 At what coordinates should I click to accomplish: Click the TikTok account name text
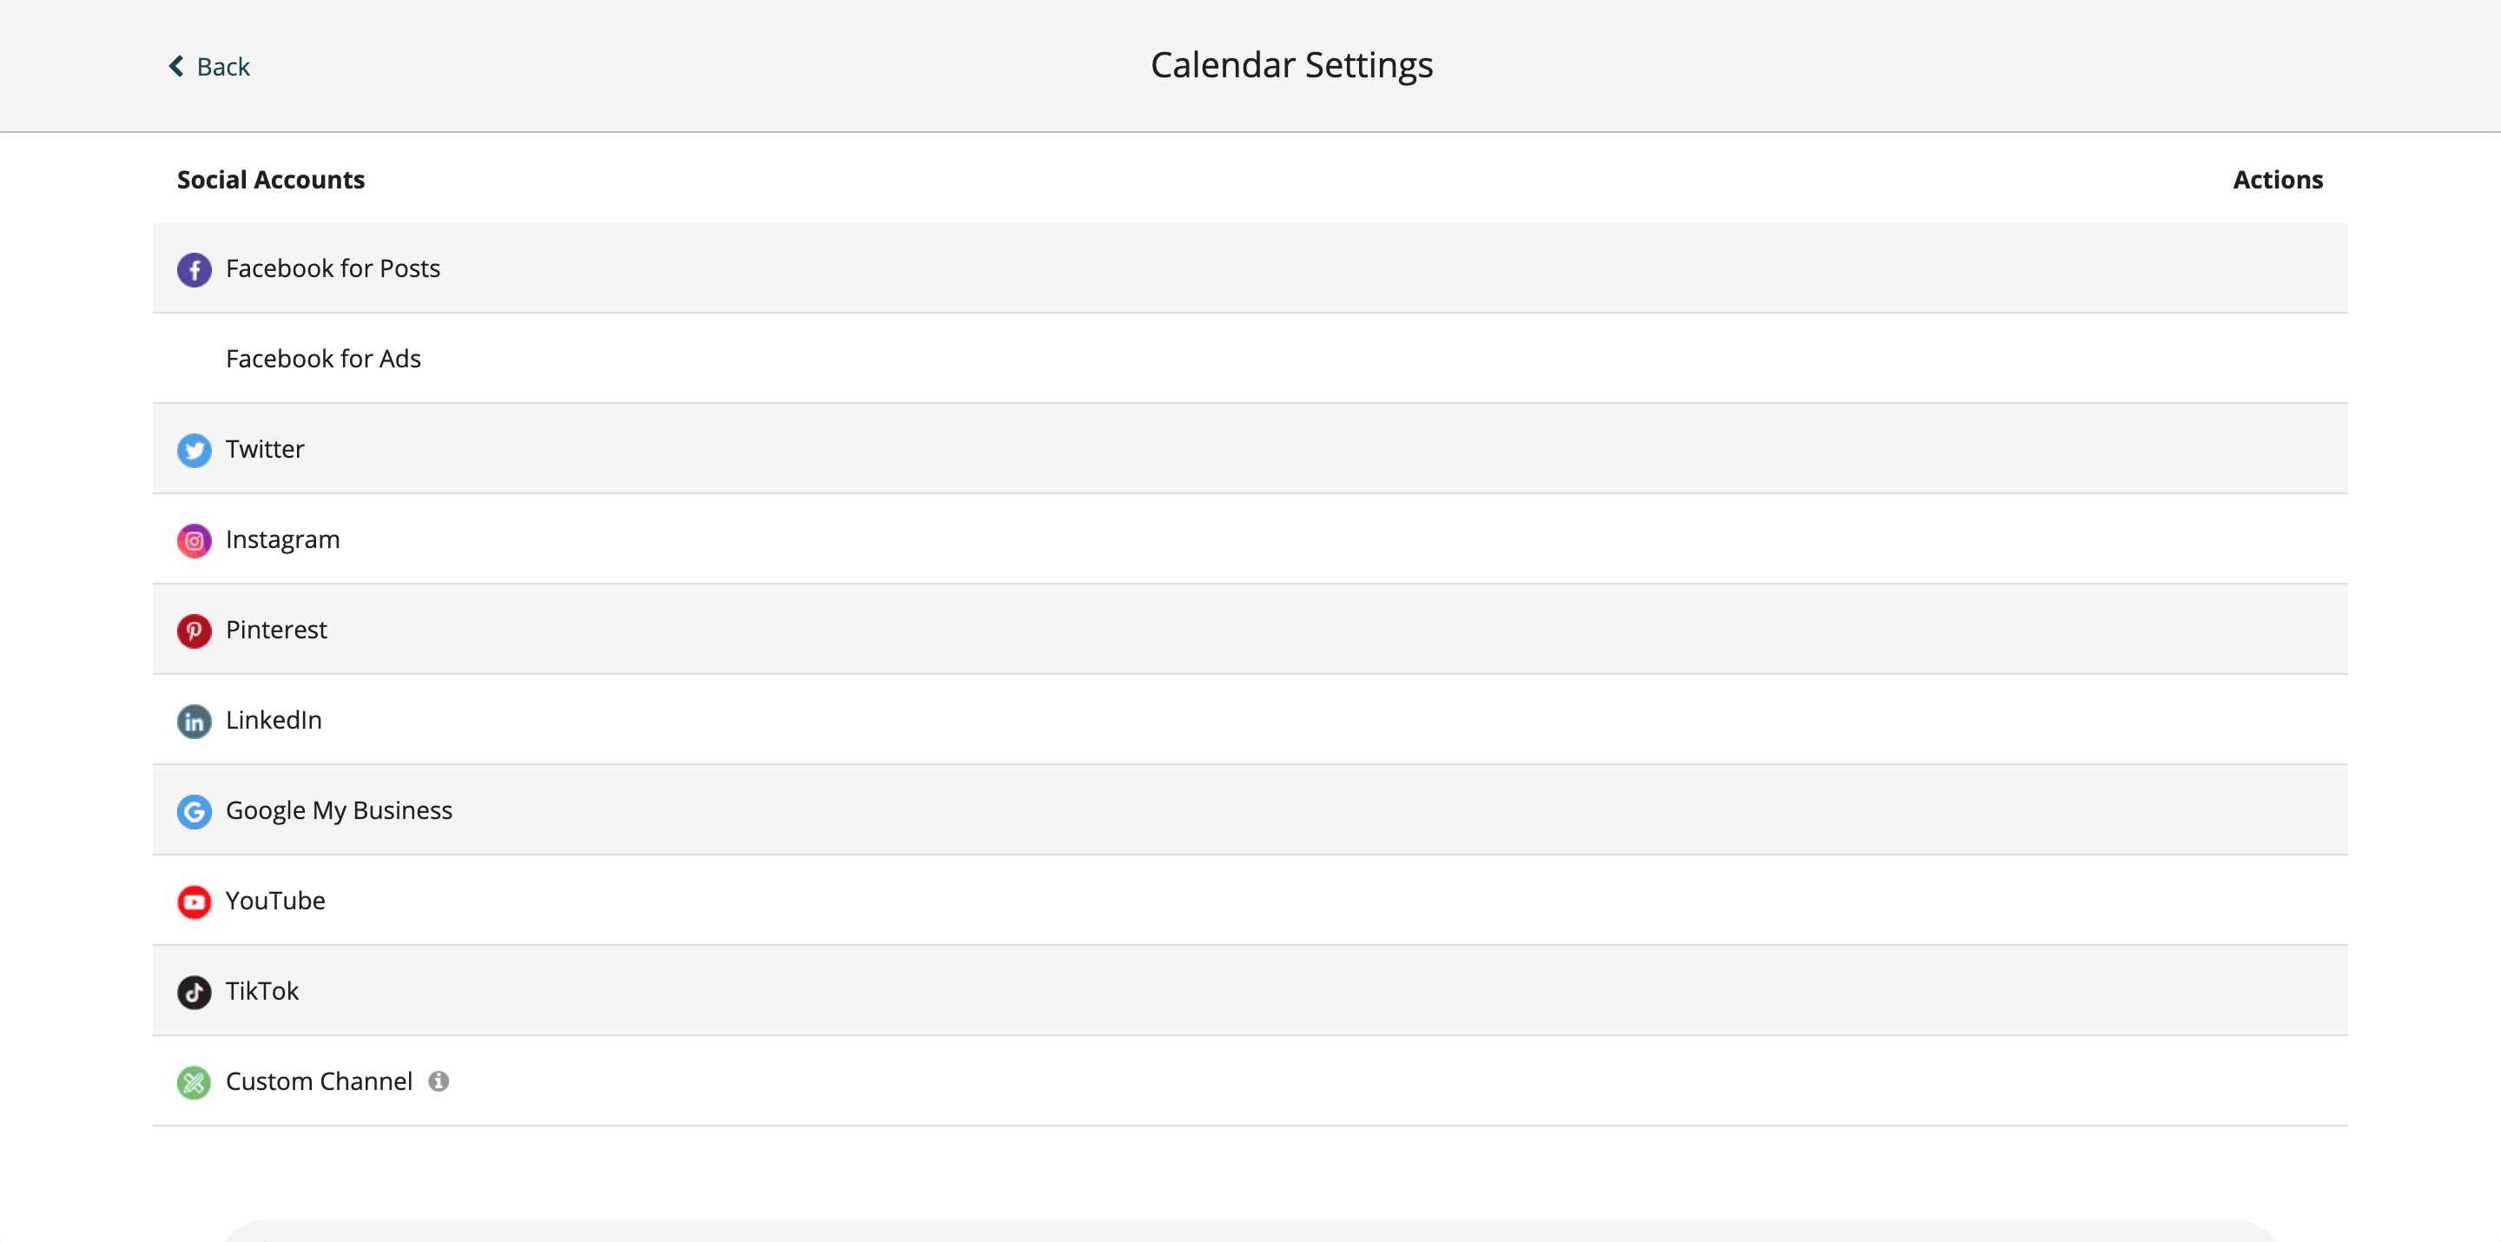262,990
